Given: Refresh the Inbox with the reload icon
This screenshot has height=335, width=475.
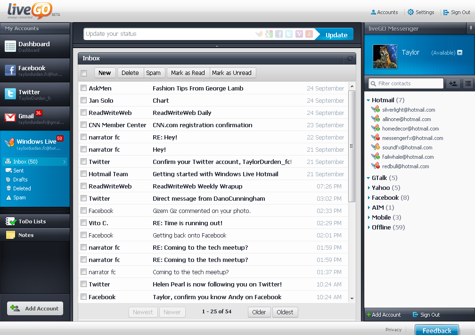Looking at the screenshot, I should (350, 58).
